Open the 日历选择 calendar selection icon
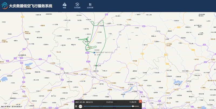This screenshot has height=109, width=216. [x=77, y=5]
